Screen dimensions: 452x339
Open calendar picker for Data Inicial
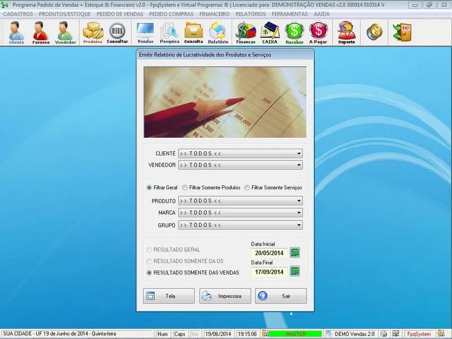coord(294,253)
